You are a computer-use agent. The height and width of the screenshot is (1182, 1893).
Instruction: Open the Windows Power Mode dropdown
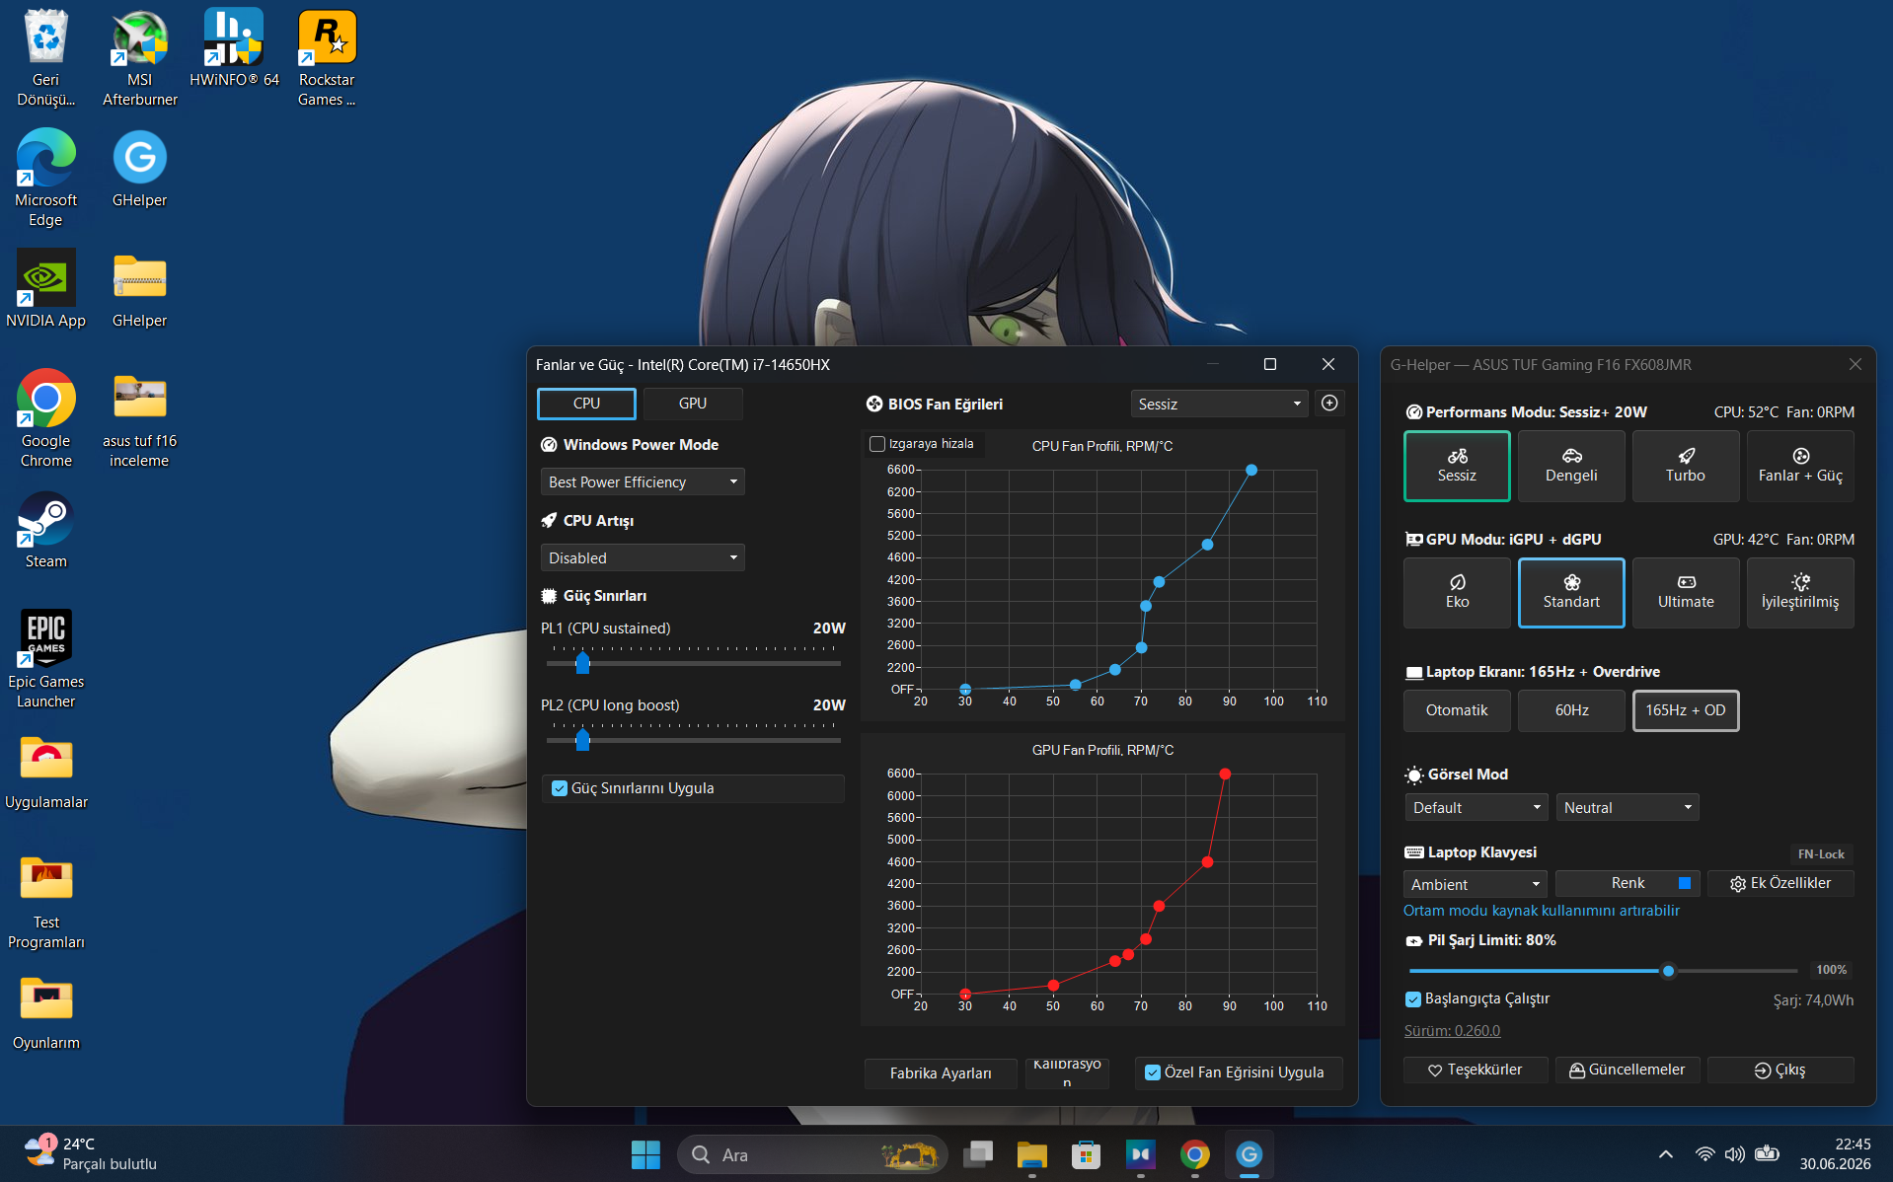point(643,481)
